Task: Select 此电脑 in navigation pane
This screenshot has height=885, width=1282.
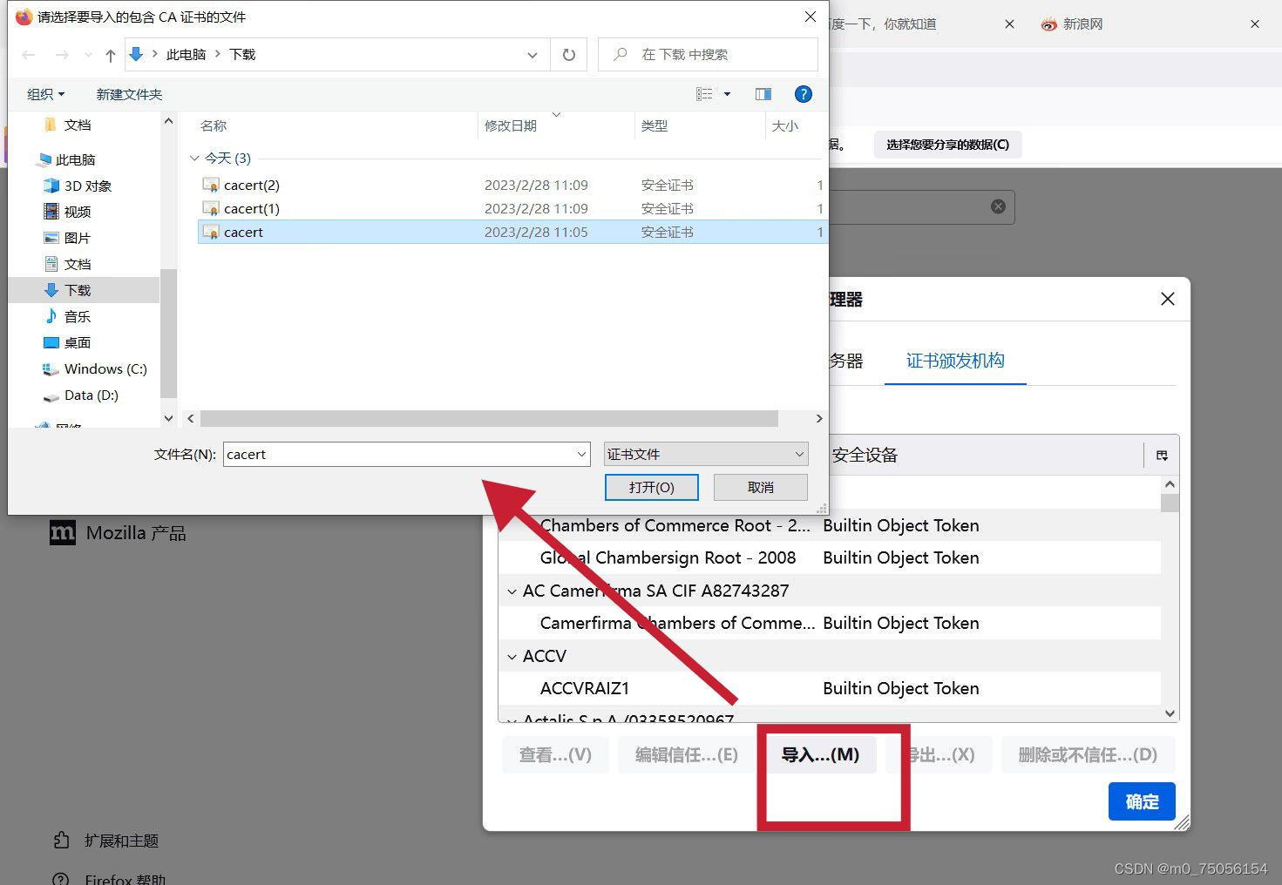Action: click(x=75, y=159)
